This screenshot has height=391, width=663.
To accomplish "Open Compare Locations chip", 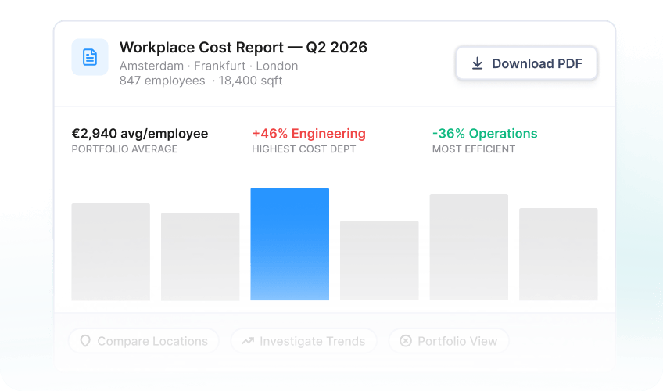I will pyautogui.click(x=144, y=341).
